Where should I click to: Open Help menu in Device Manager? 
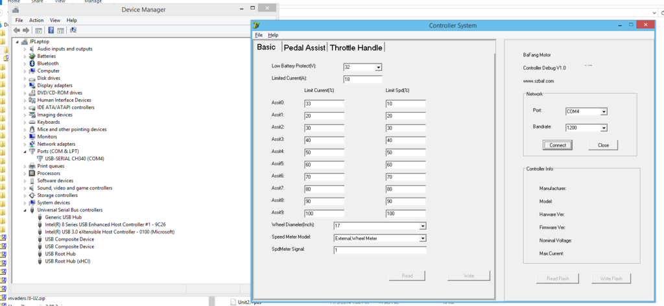tap(71, 20)
